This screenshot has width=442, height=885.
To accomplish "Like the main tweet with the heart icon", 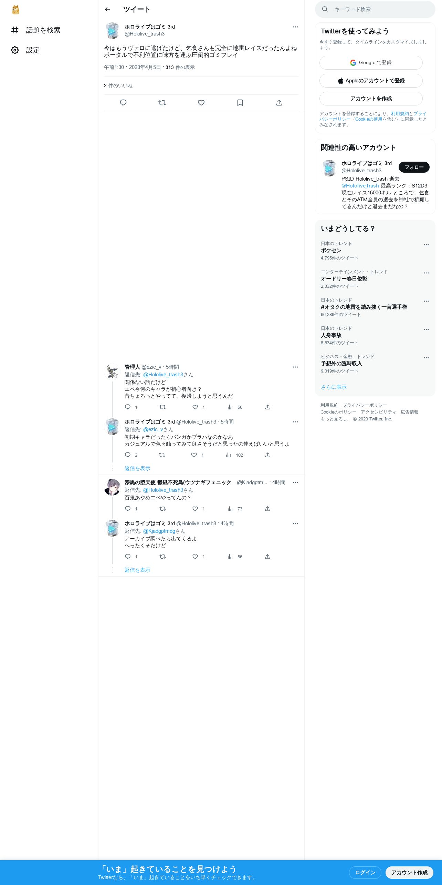I will click(x=201, y=103).
